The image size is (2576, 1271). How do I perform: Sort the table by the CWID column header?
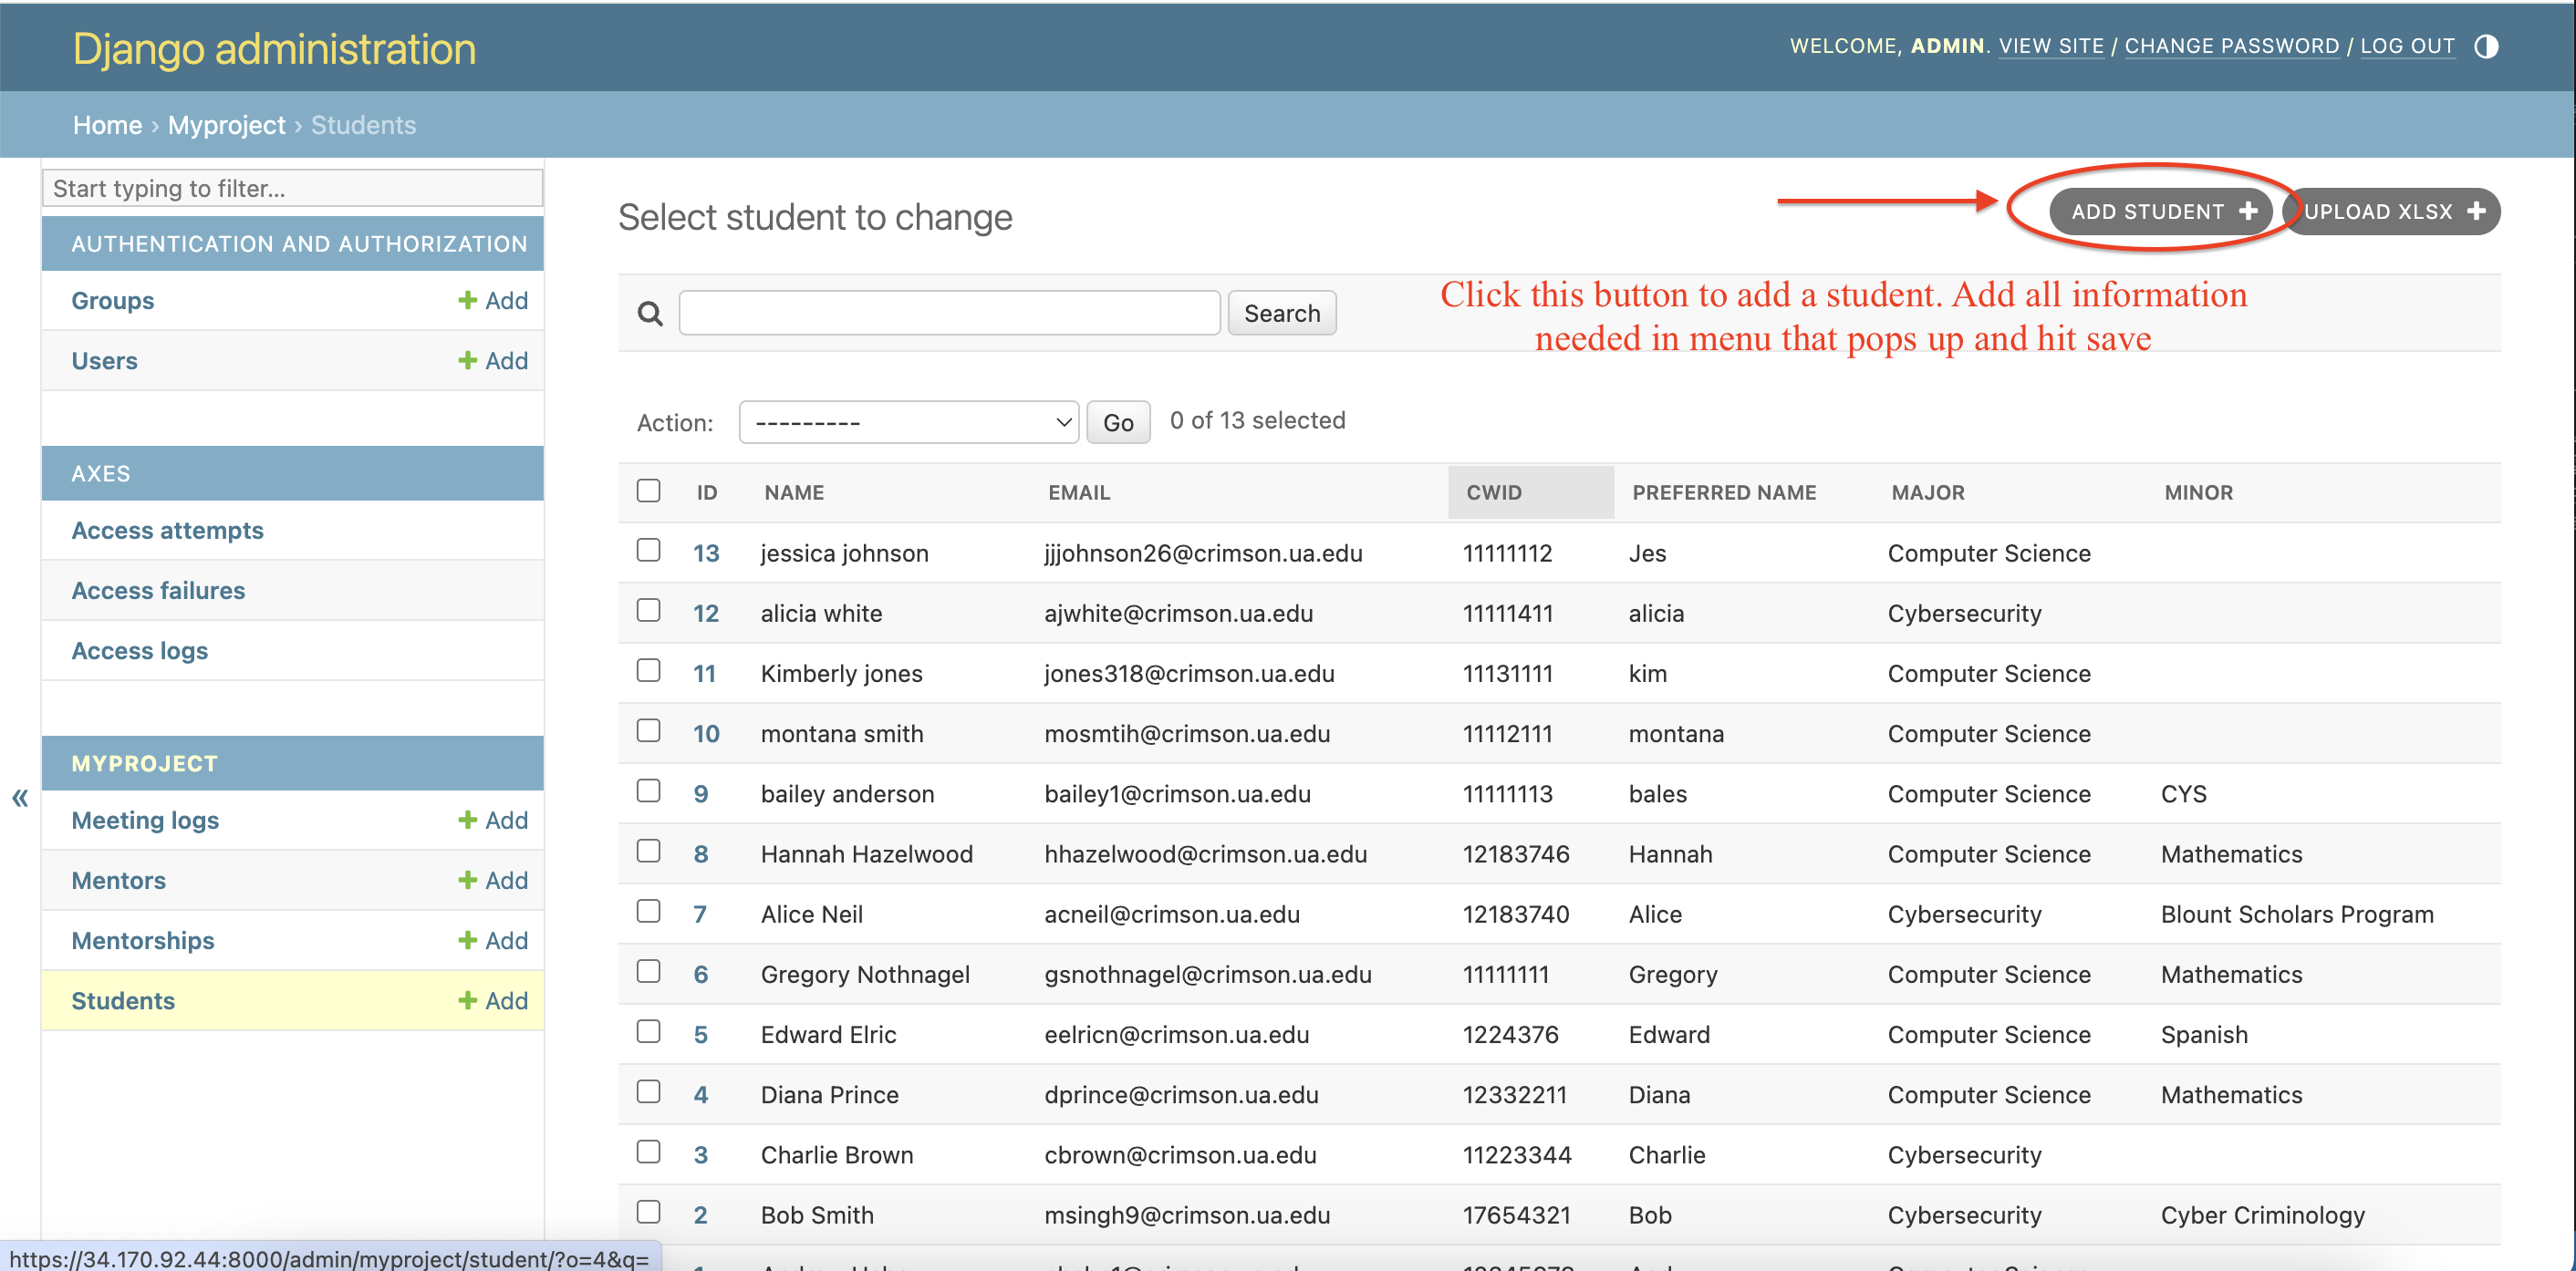pyautogui.click(x=1494, y=492)
